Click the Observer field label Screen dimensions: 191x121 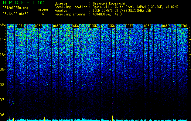pos(62,3)
